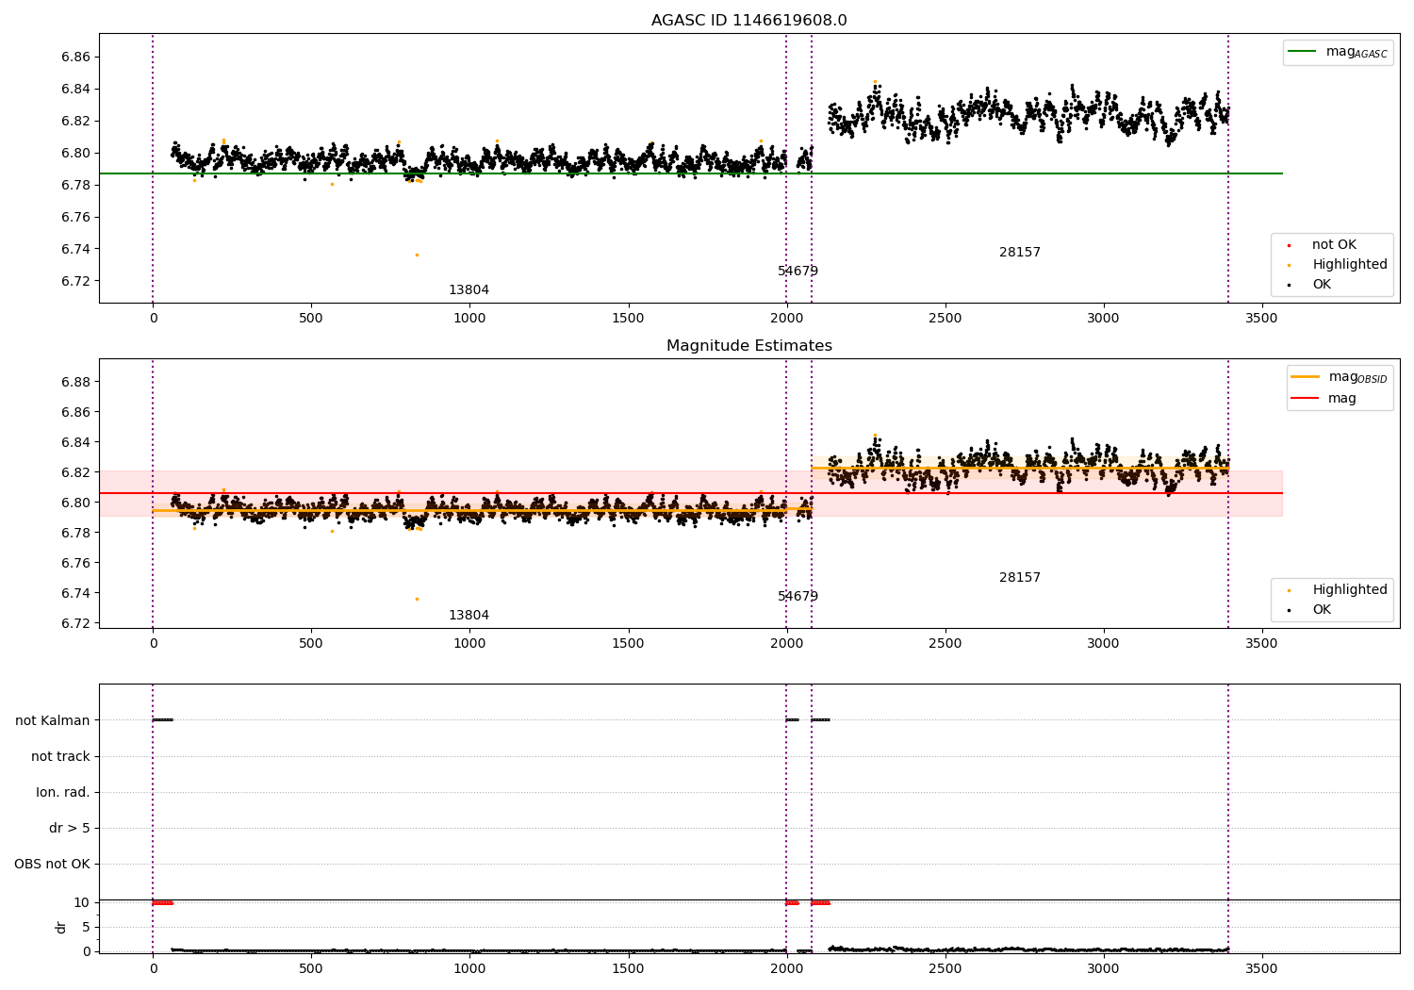Click 'Highlighted' legend entry in the AGASC ID plot
This screenshot has width=1414, height=990.
click(x=1337, y=265)
